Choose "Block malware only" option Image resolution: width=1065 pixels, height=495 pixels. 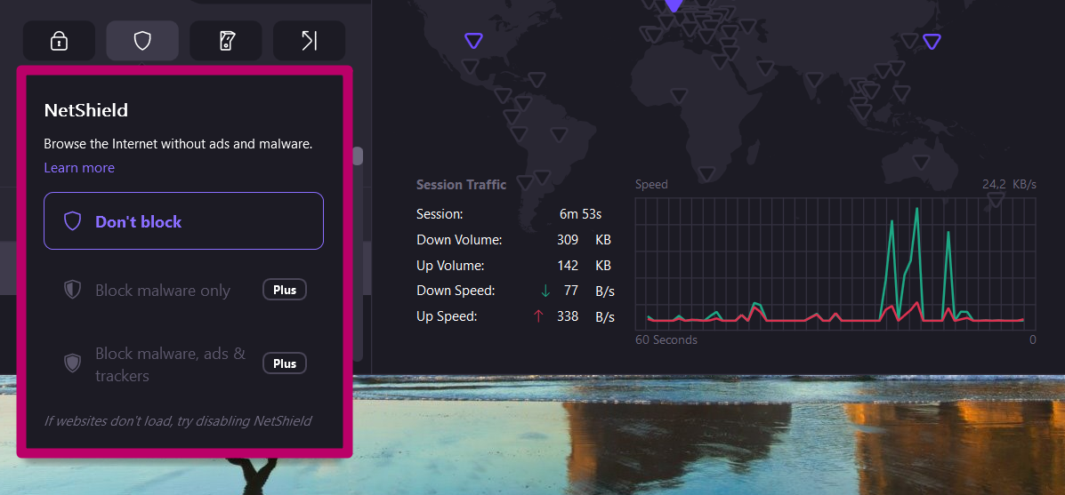162,291
